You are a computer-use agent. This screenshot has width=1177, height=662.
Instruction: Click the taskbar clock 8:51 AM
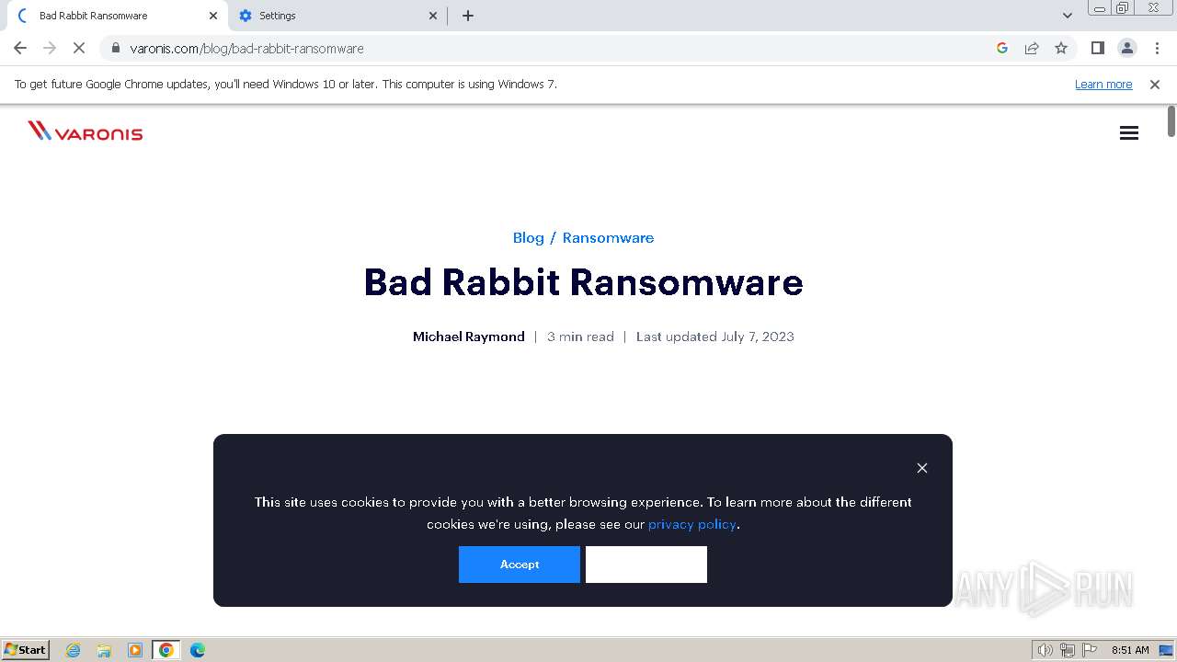coord(1130,650)
